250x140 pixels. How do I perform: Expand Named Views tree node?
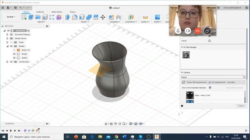point(7,38)
